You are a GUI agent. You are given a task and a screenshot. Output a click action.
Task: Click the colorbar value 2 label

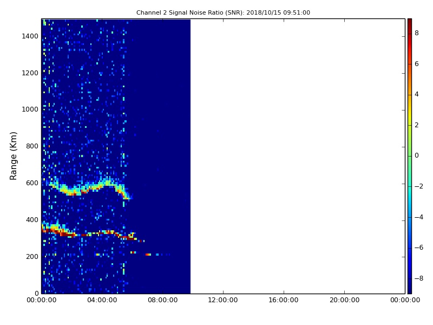click(x=417, y=125)
